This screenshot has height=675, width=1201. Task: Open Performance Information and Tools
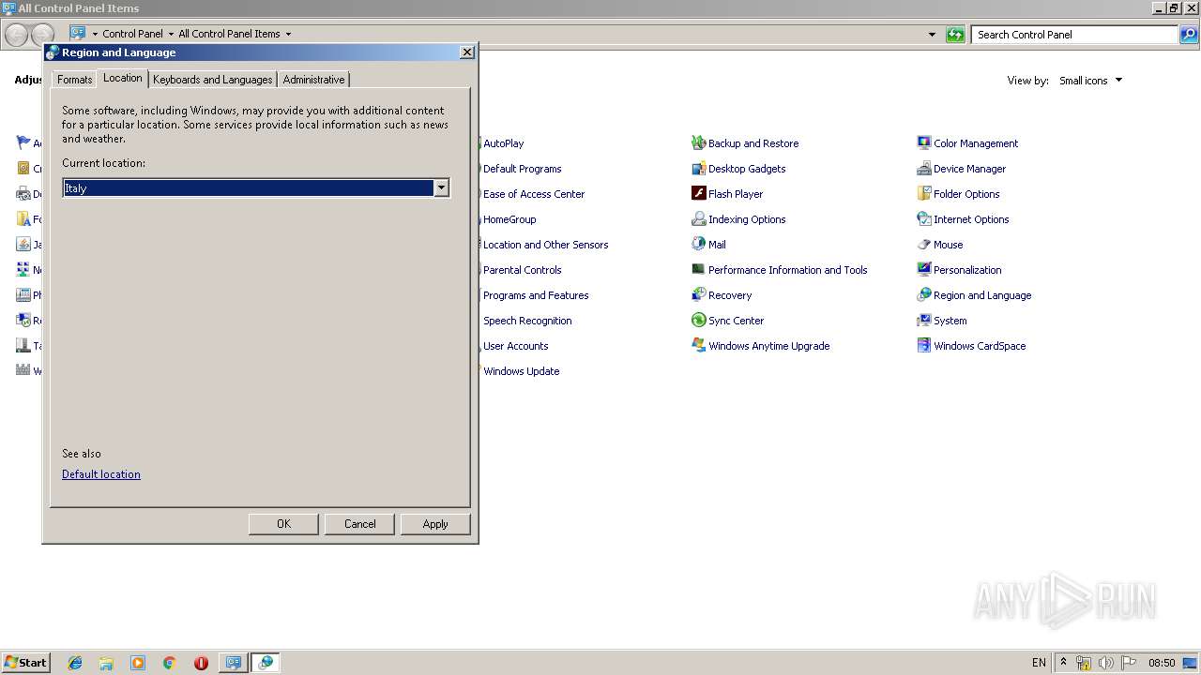[x=779, y=270]
